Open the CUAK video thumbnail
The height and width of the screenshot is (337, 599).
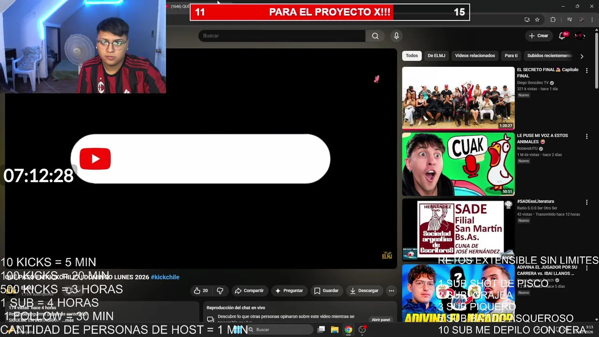(458, 164)
